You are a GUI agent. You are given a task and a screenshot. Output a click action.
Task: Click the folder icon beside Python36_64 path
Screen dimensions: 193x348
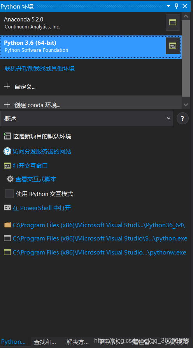coord(7,225)
